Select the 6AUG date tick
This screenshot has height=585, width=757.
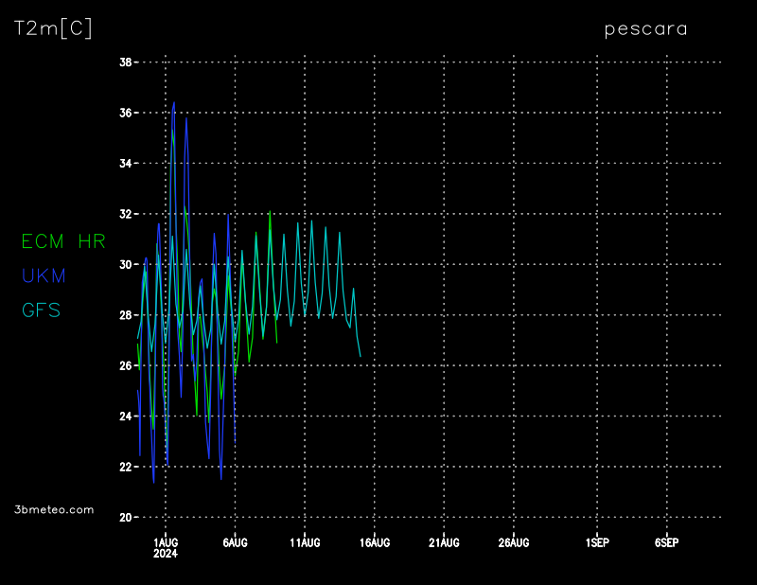235,542
